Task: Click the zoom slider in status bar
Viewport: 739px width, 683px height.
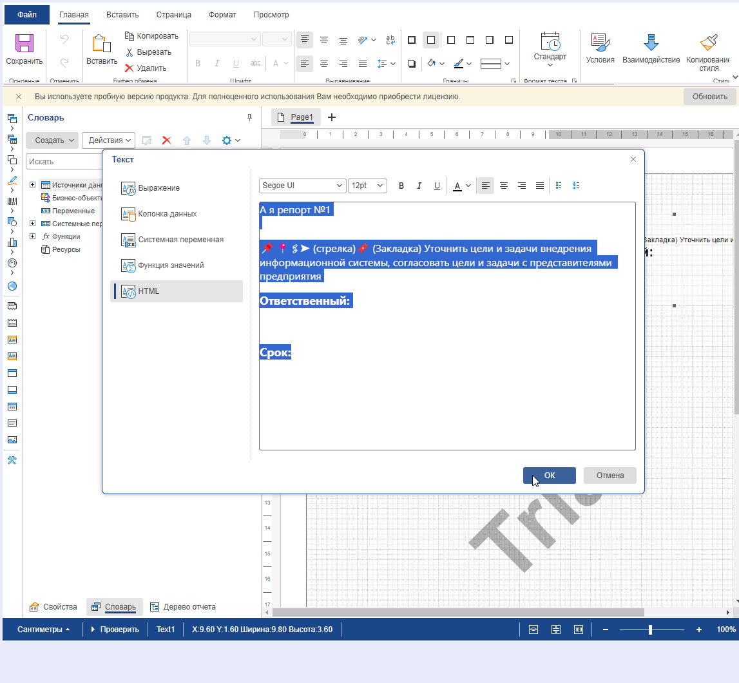Action: coord(651,630)
